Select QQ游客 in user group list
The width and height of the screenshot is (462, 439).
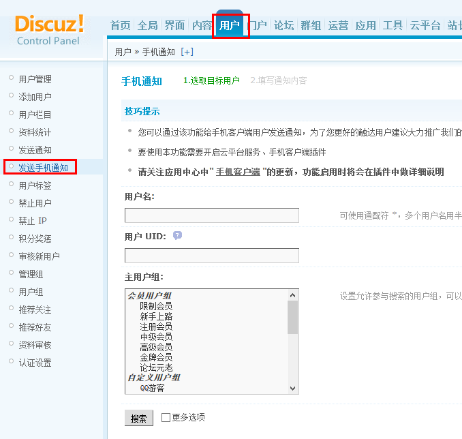[152, 388]
